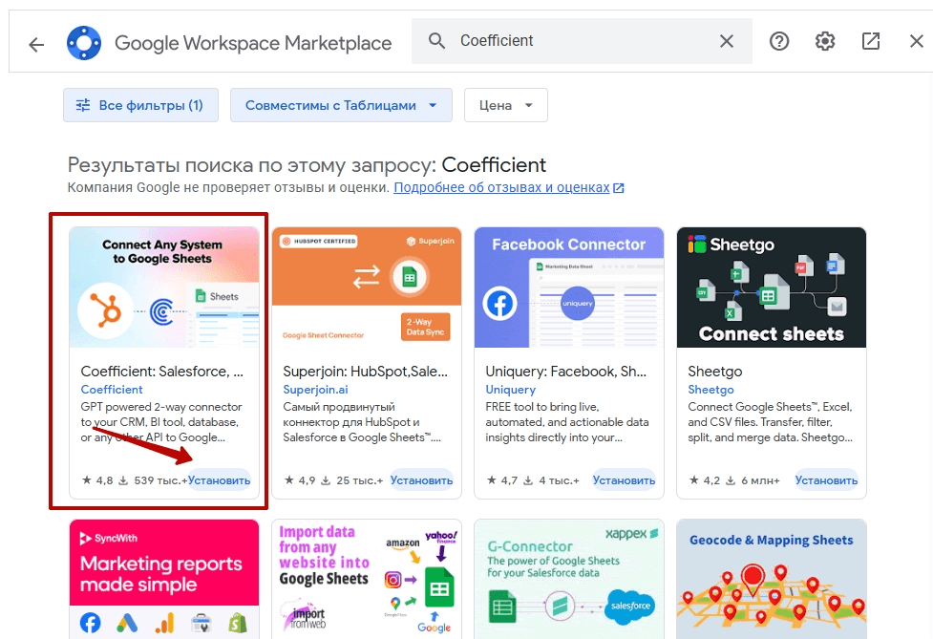Viewport: 933px width, 639px height.
Task: Click the search results heading for Coefficient
Action: [x=307, y=165]
